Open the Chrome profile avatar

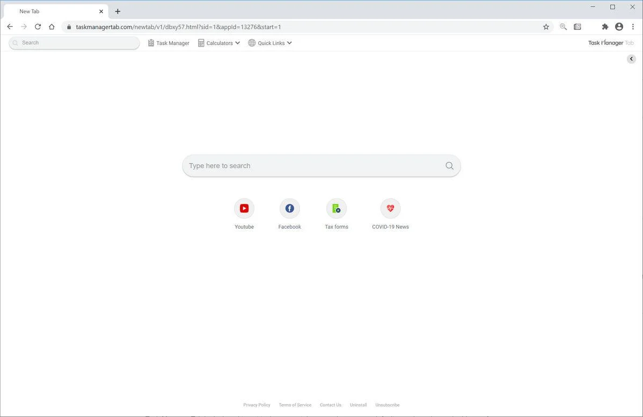tap(619, 27)
